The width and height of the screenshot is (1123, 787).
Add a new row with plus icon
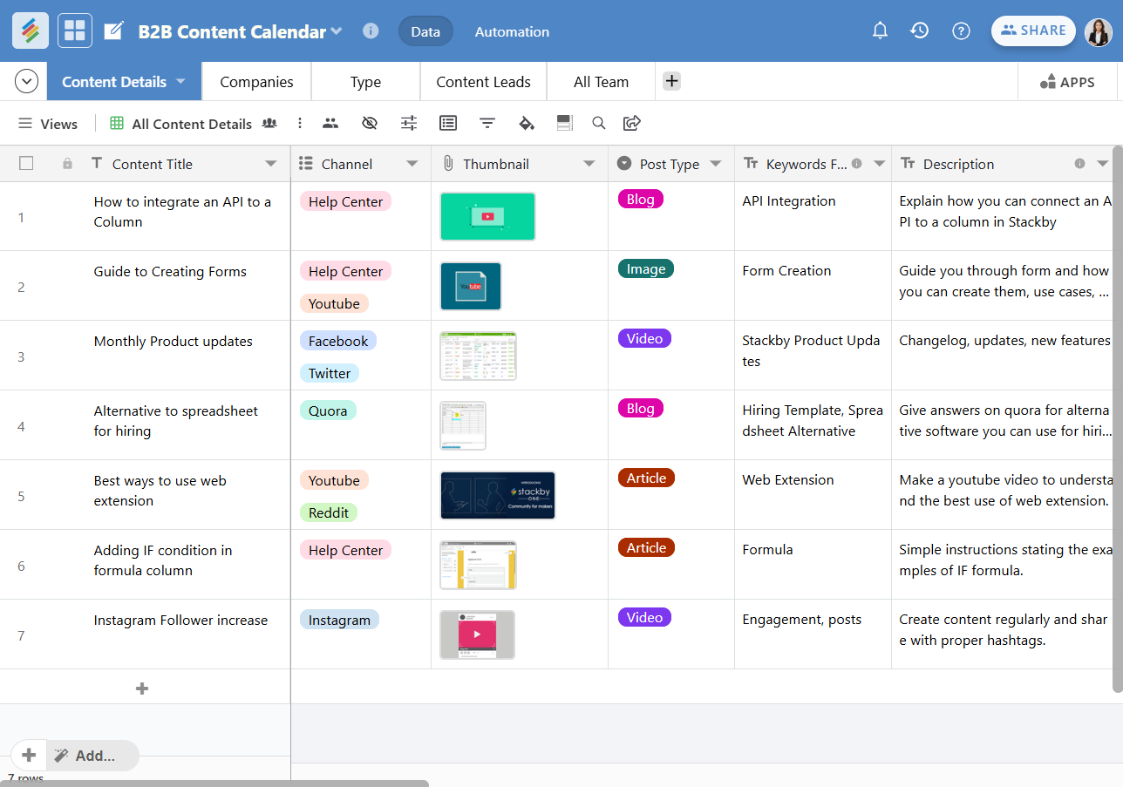[142, 689]
